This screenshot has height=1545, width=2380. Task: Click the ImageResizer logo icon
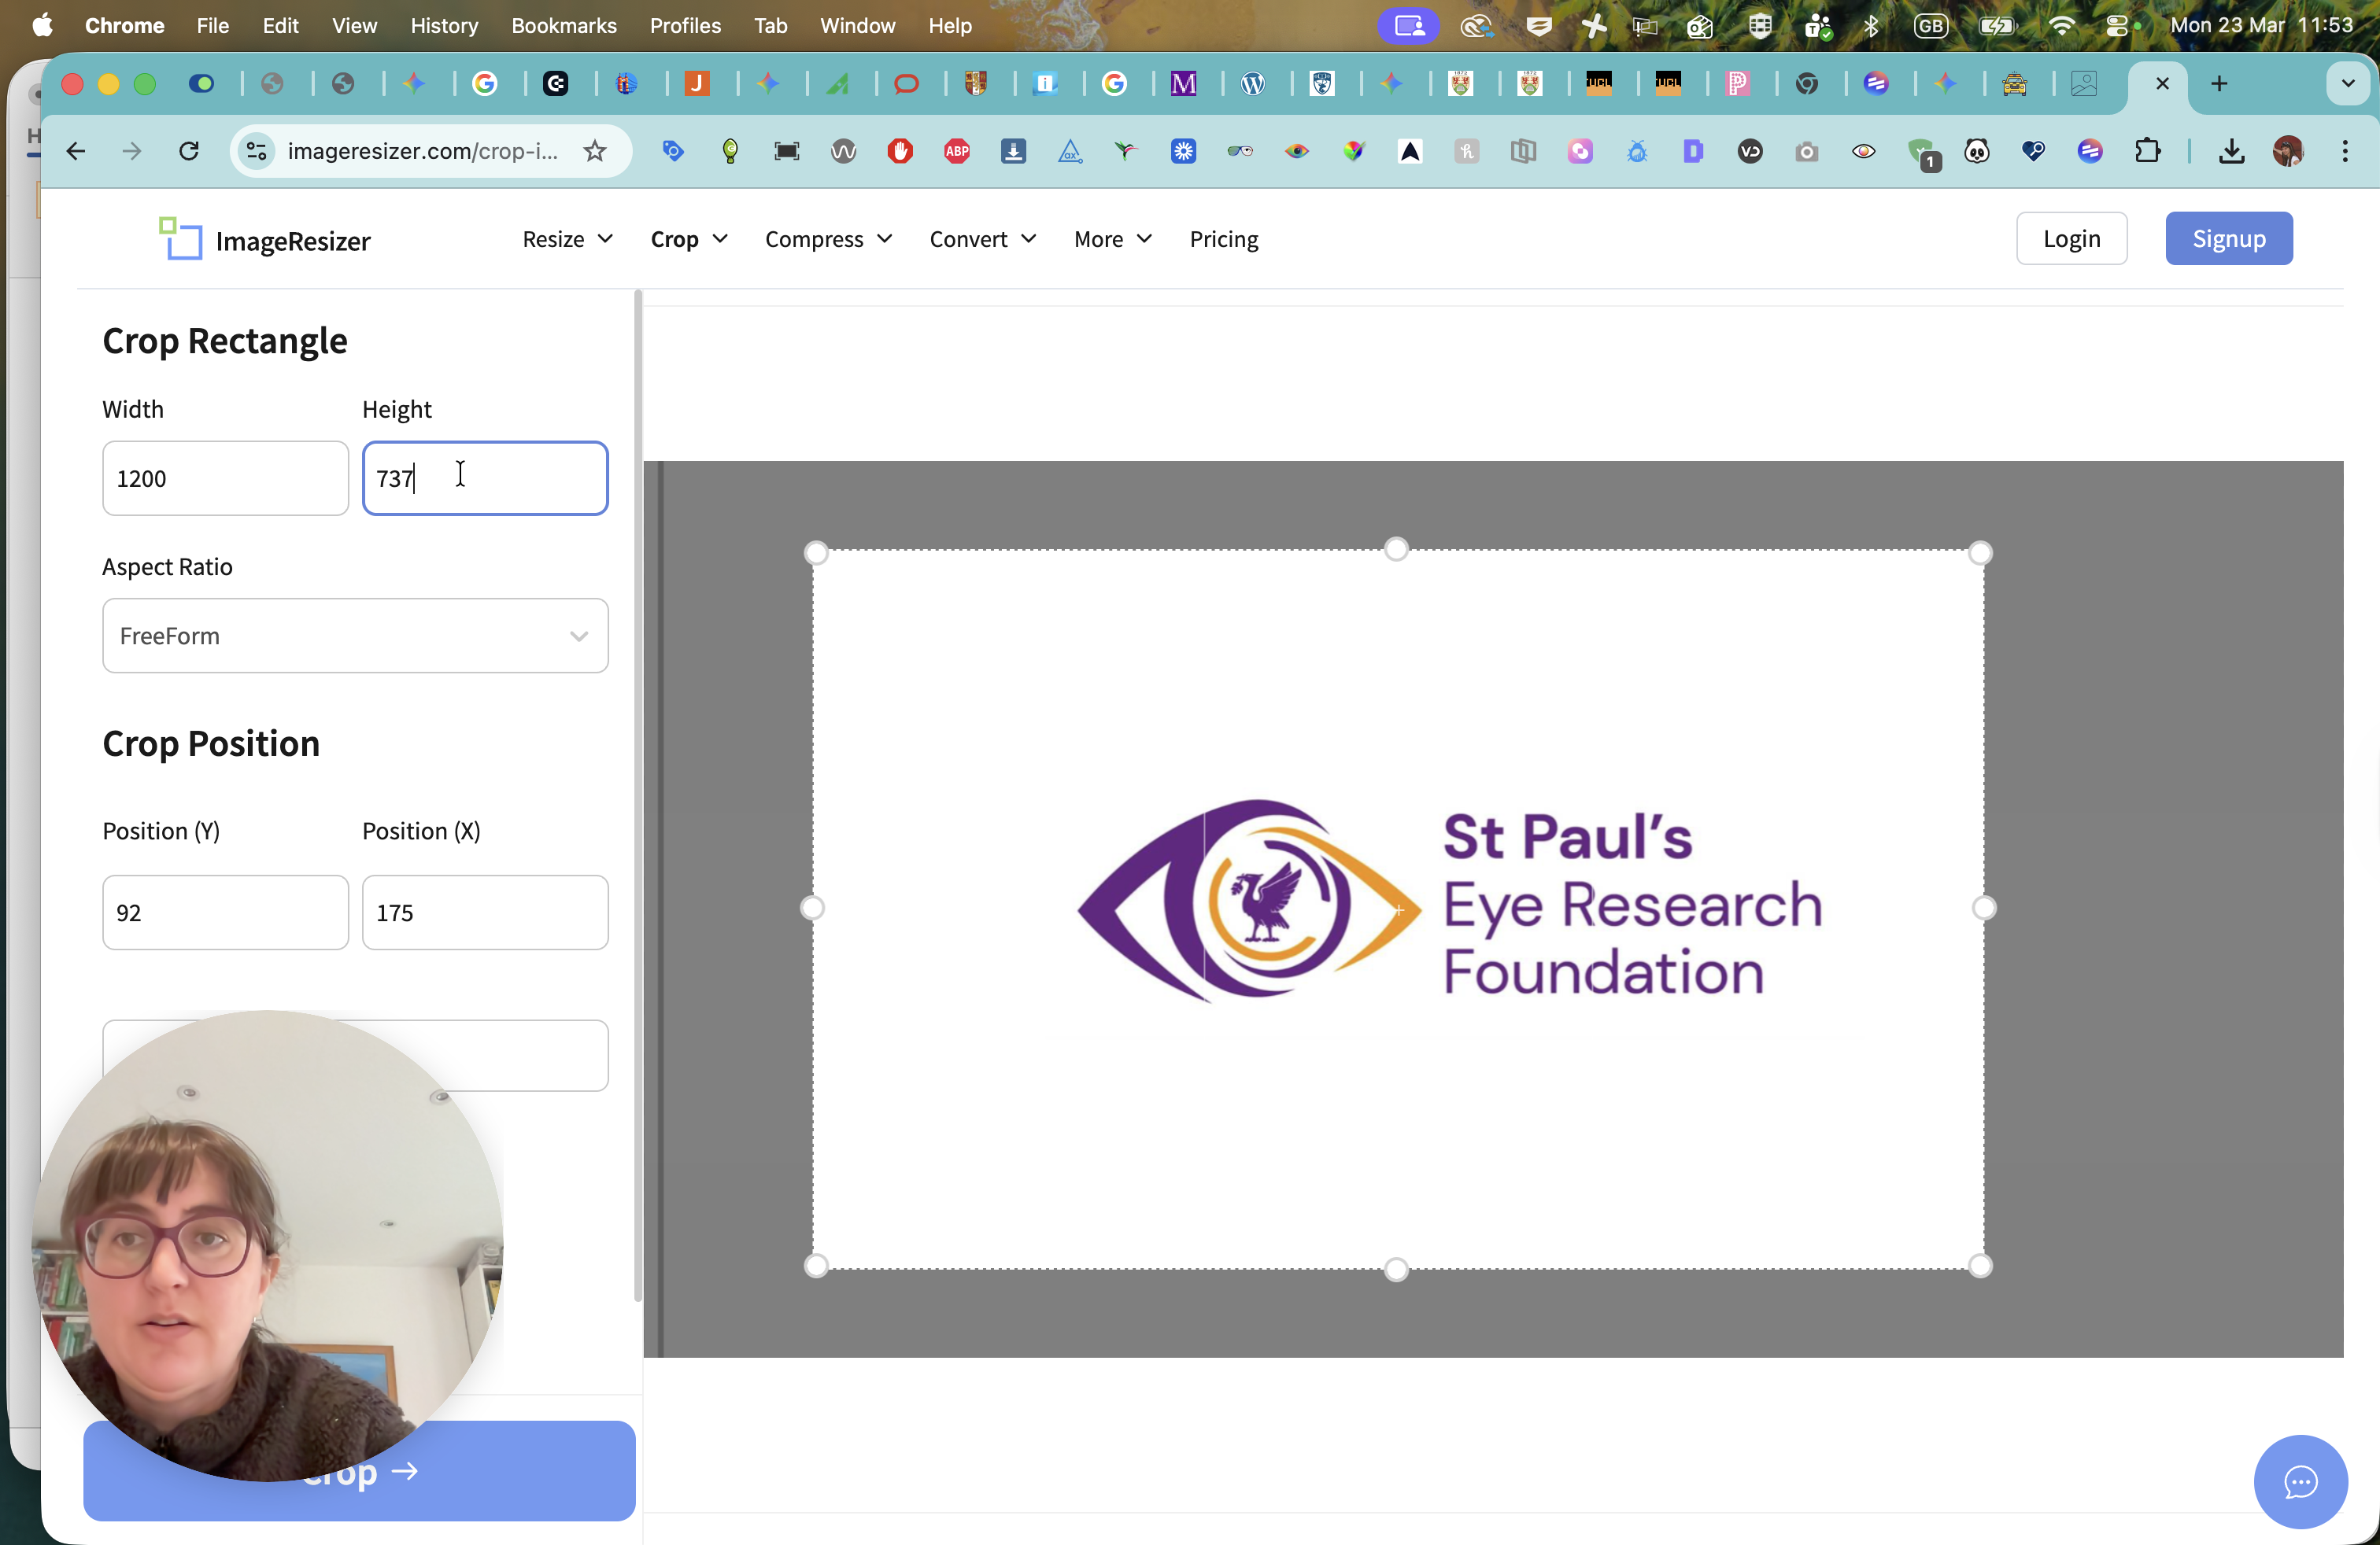tap(180, 239)
